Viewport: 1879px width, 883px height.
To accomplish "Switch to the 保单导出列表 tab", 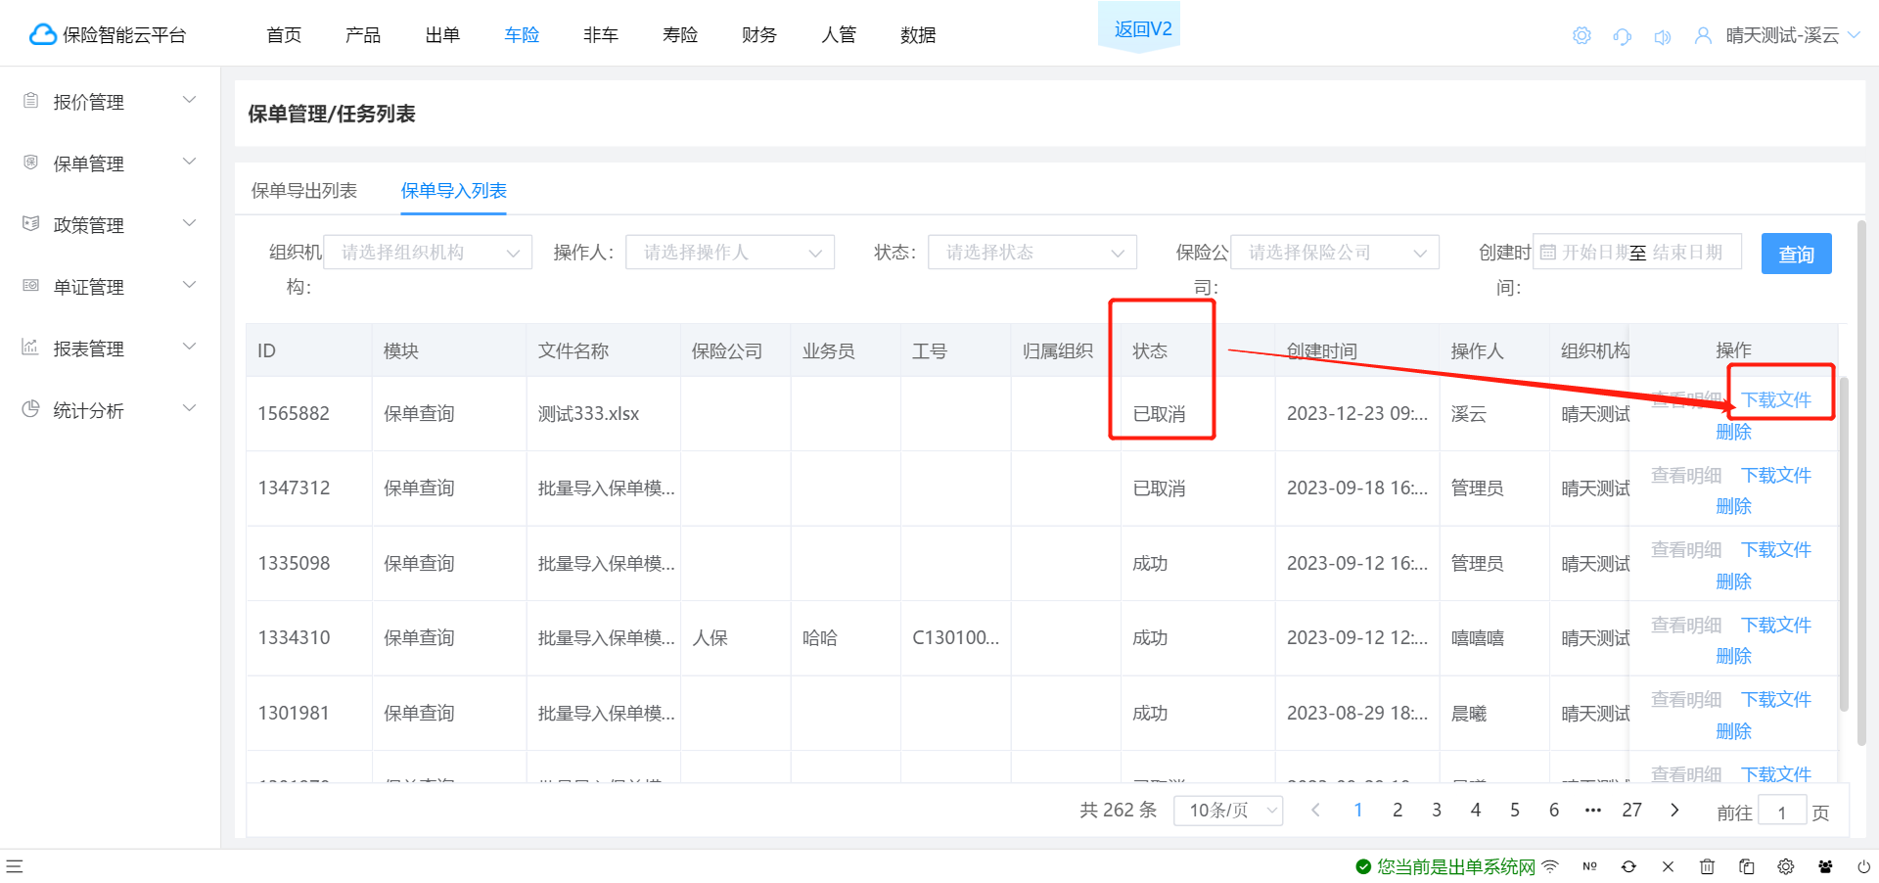I will coord(304,191).
